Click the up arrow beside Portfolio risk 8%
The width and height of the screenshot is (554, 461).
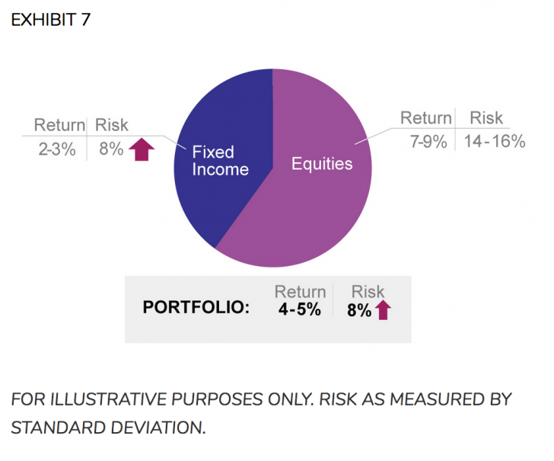click(x=383, y=310)
